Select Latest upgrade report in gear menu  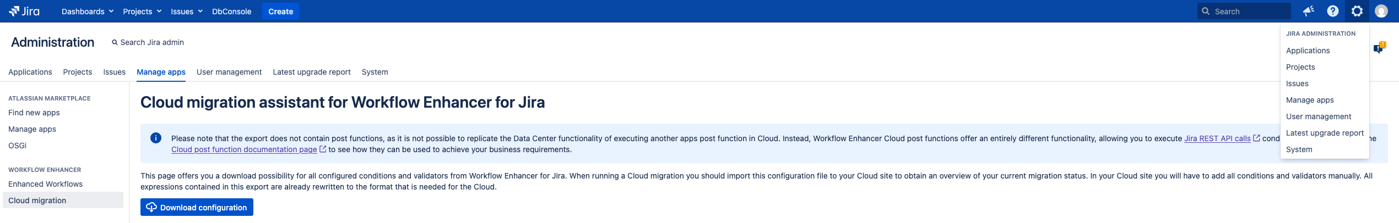click(1325, 133)
